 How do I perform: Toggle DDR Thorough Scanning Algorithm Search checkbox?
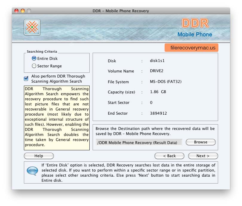26,78
